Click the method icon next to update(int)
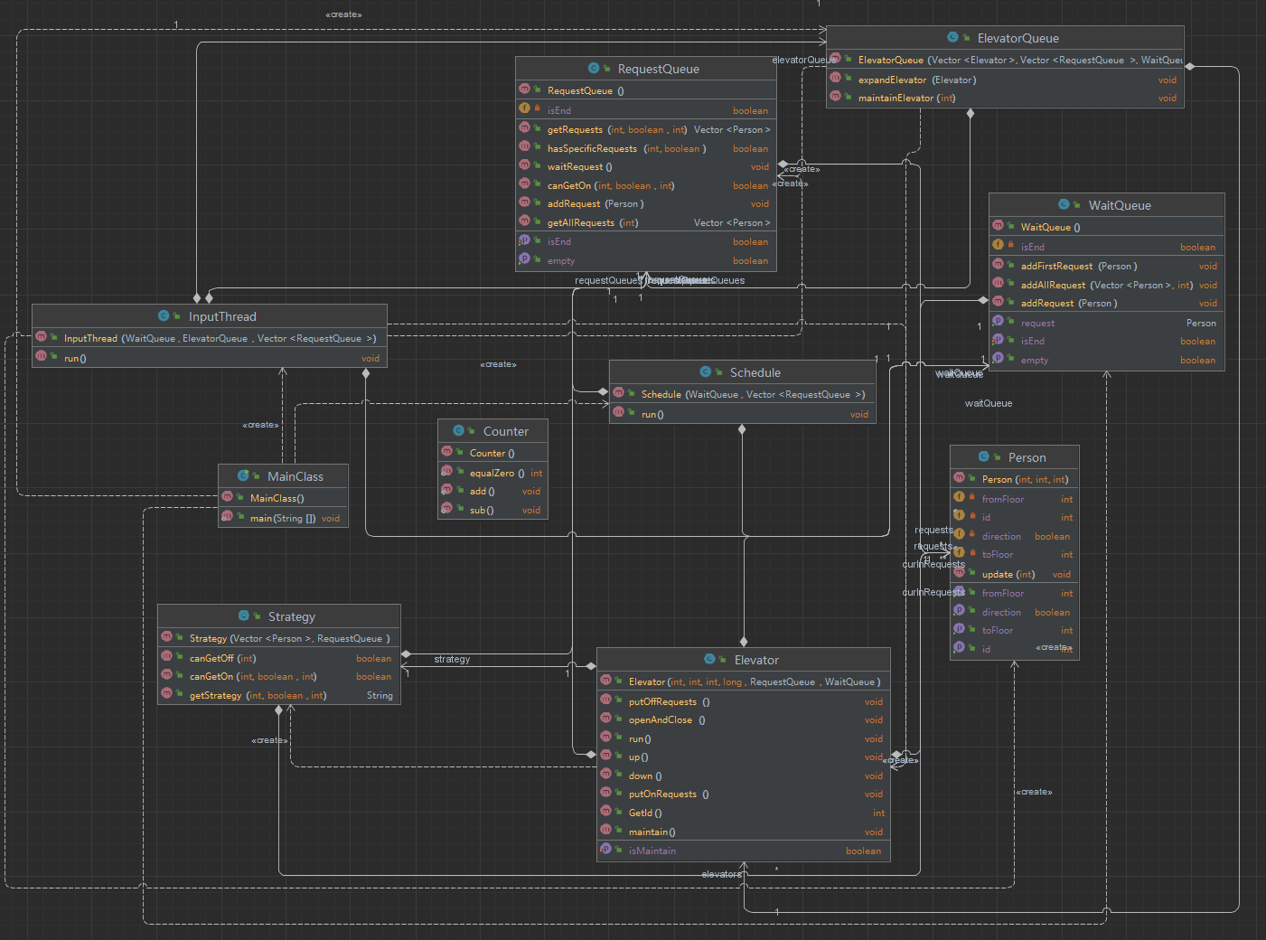1266x940 pixels. pos(959,574)
